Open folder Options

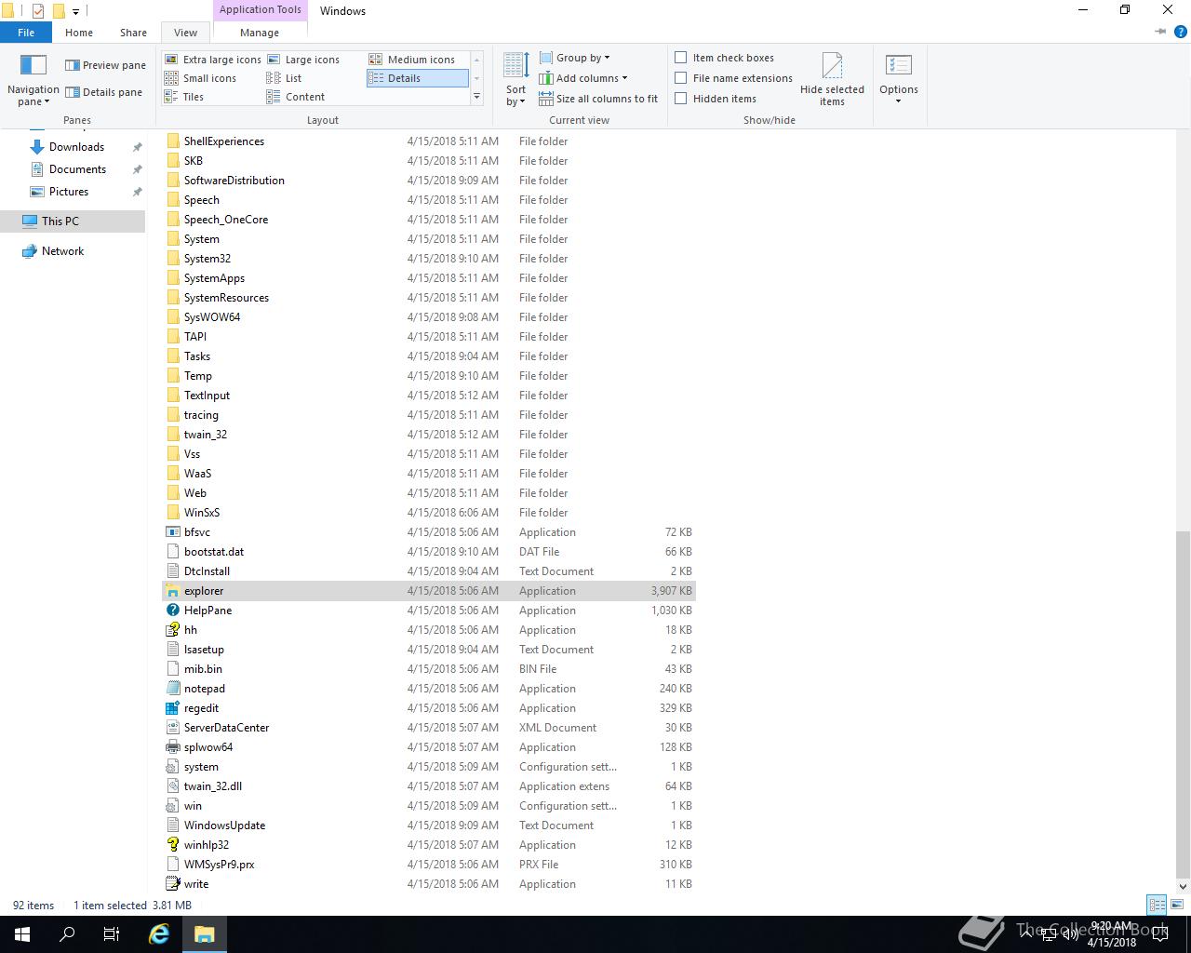pos(899,80)
